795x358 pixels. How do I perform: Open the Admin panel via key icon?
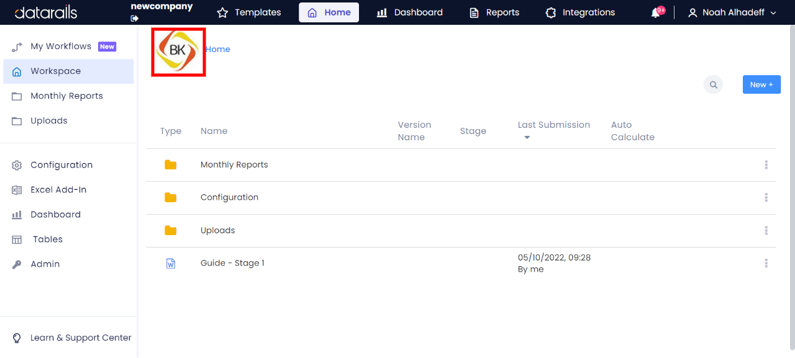pos(16,264)
